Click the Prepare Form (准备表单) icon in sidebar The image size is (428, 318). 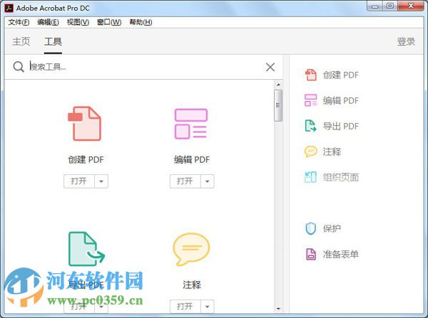point(310,254)
